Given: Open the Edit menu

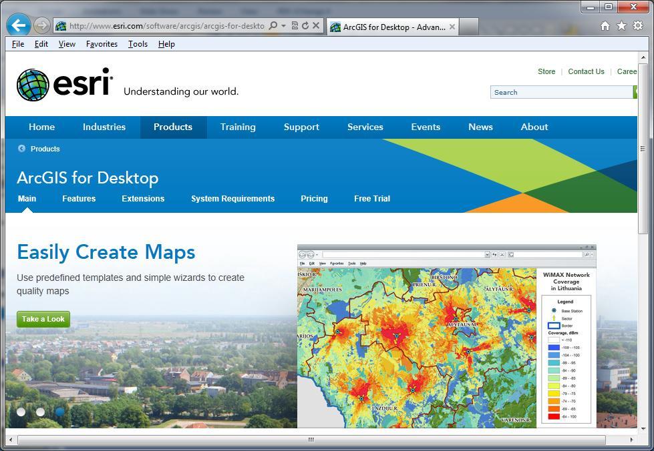Looking at the screenshot, I should [x=41, y=44].
